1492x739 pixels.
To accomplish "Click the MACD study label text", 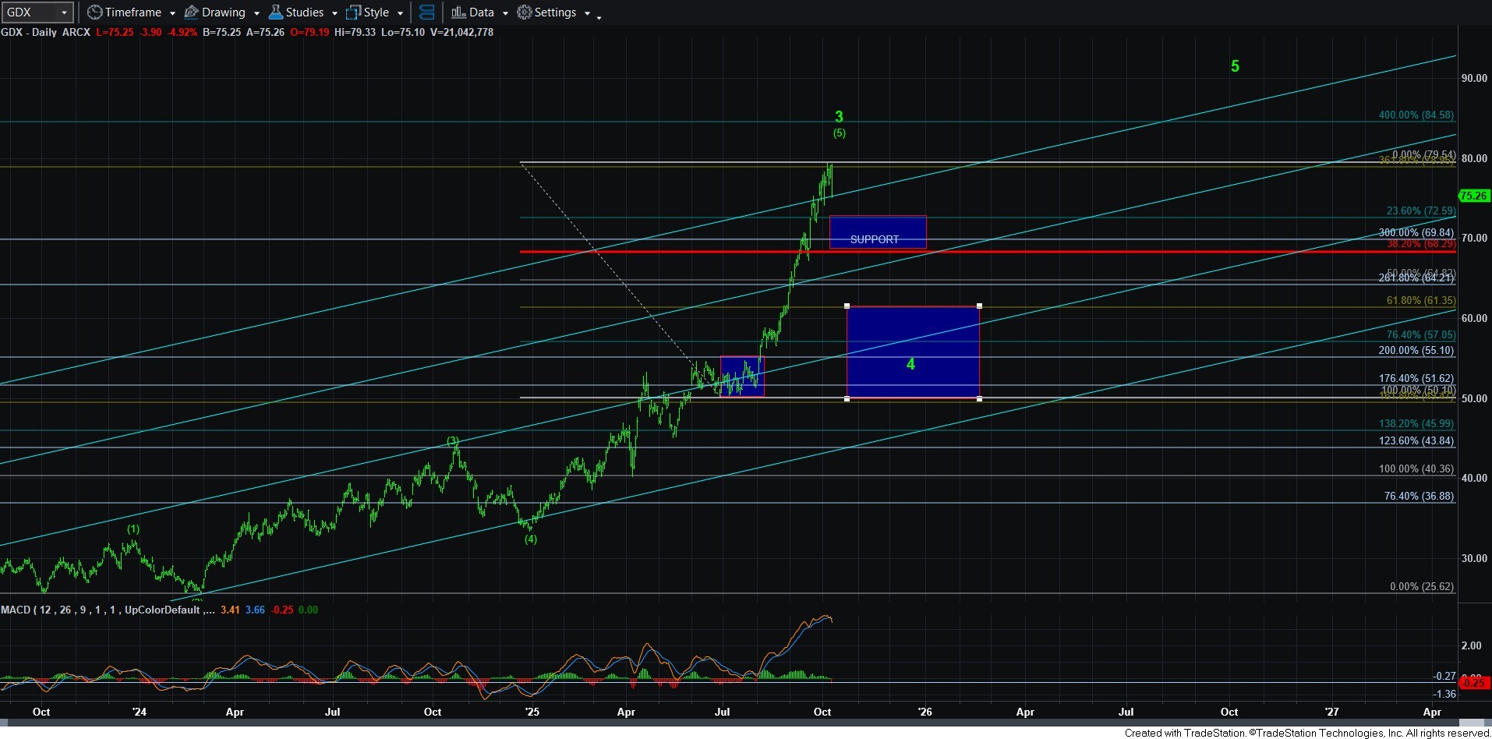I will pos(101,610).
